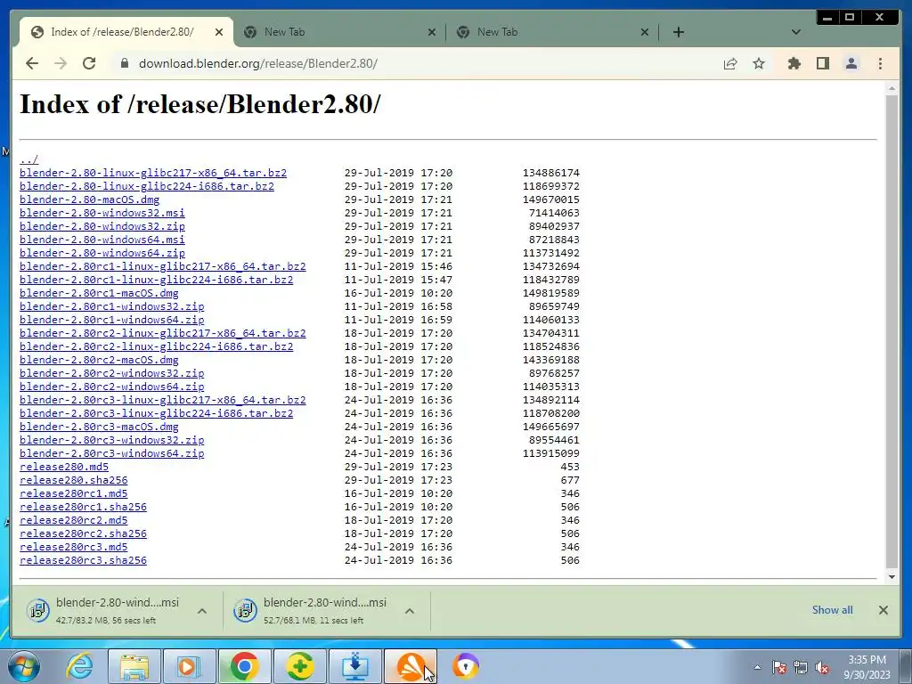The width and height of the screenshot is (912, 684).
Task: Click blender-2.80rc2-linux-glibc224-i686.tar.bz2 link
Action: 157,346
